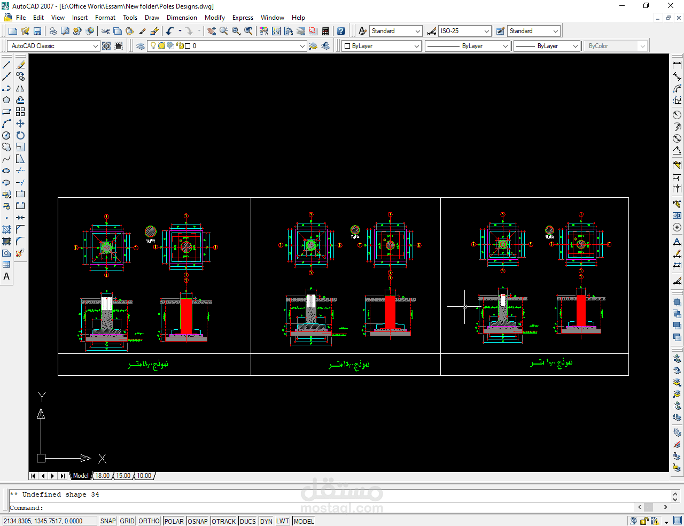Click the Zoom Realtime icon

(x=224, y=31)
